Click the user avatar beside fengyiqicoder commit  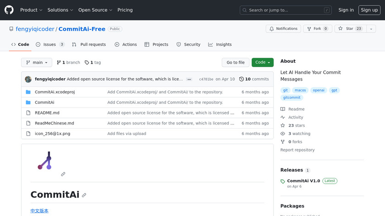(28, 79)
